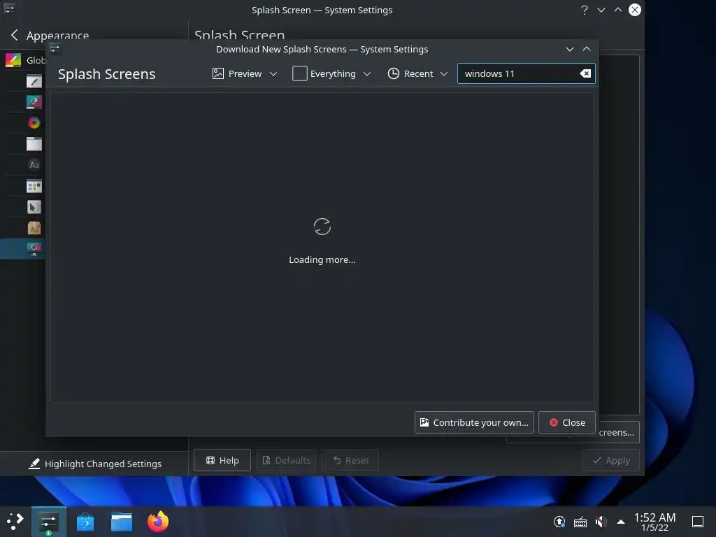Click Contribute your own button
This screenshot has height=537, width=716.
[474, 422]
